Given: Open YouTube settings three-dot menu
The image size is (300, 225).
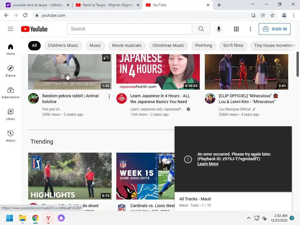Looking at the screenshot, I should pyautogui.click(x=250, y=29).
